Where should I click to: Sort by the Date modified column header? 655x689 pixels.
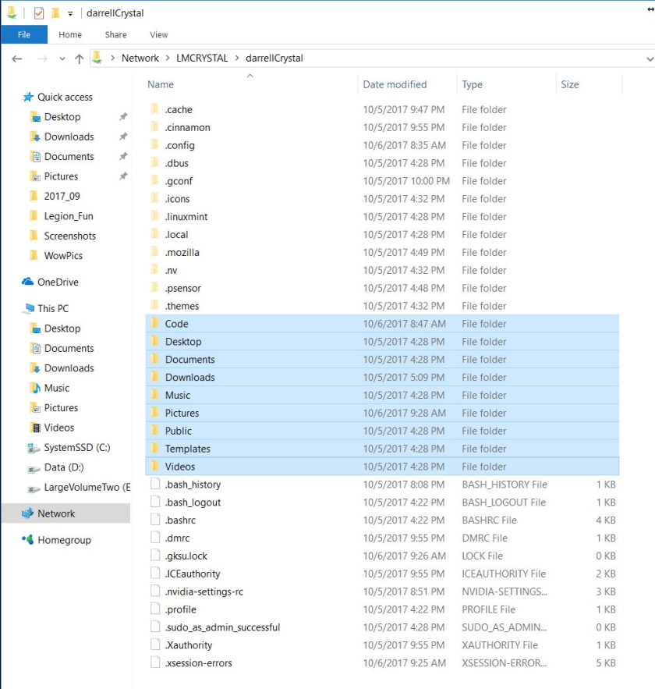[x=395, y=84]
